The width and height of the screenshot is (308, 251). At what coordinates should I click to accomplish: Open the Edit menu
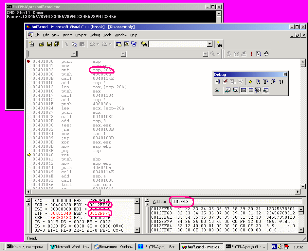pyautogui.click(x=46, y=35)
